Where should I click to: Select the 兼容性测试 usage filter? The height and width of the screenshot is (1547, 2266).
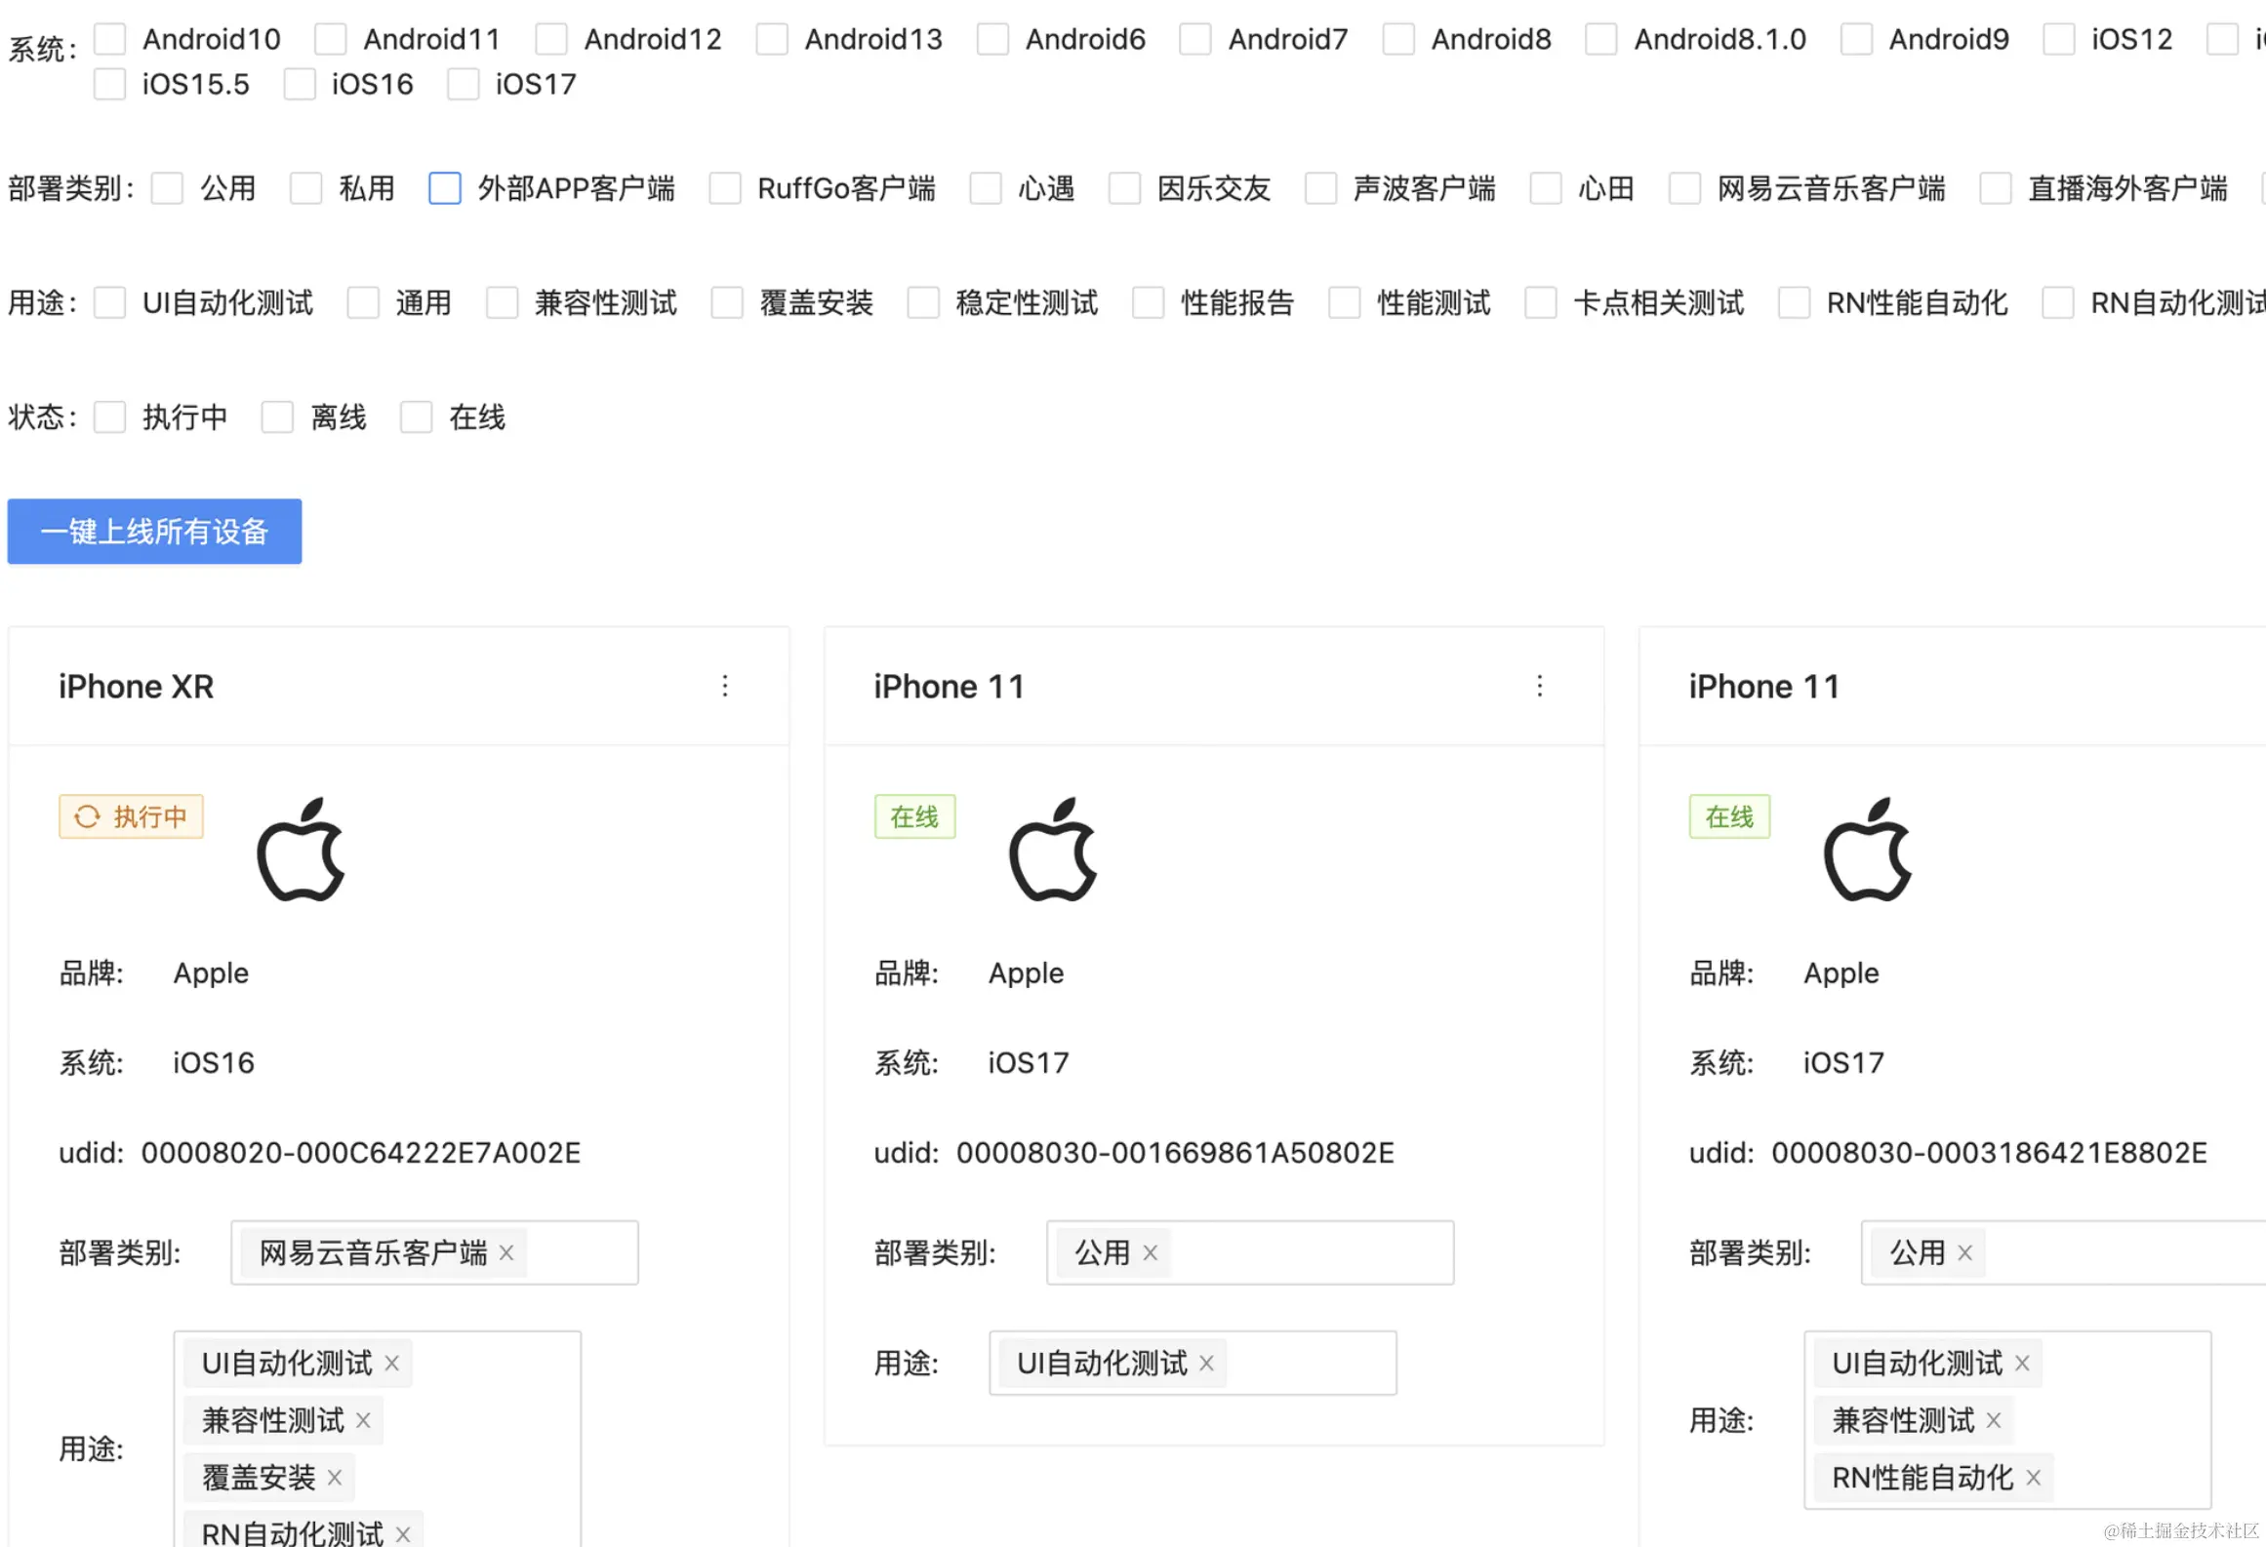click(503, 302)
